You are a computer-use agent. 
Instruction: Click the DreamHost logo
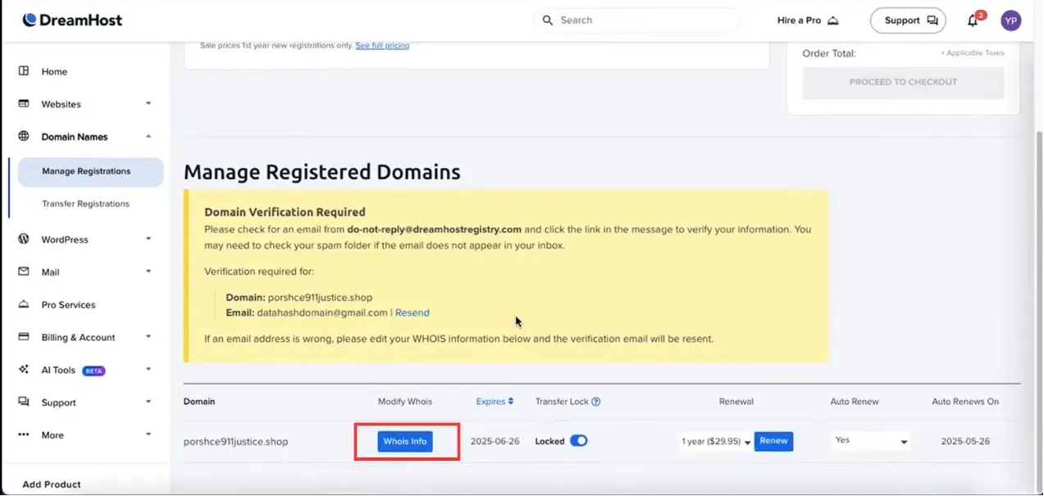(x=72, y=20)
